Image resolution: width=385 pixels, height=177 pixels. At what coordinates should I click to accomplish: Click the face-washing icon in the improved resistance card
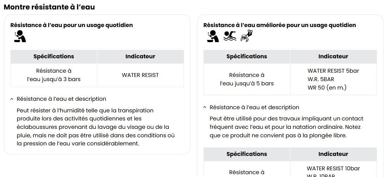(213, 36)
